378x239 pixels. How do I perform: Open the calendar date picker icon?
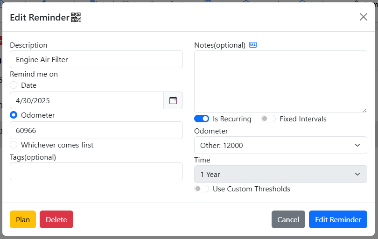173,100
